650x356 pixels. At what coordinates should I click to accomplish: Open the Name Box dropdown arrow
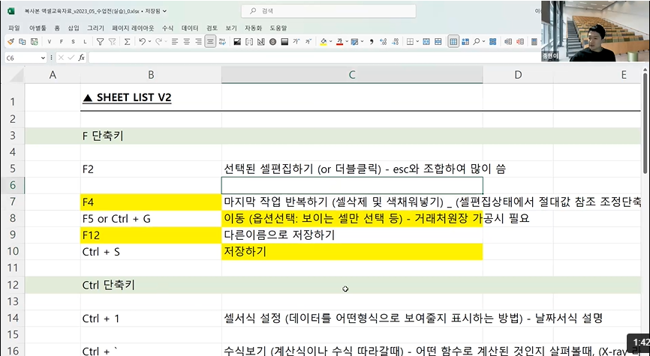[x=42, y=58]
